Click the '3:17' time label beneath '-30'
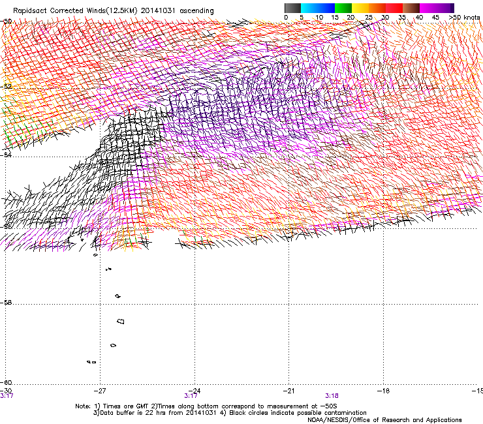Image resolution: width=483 pixels, height=424 pixels. pyautogui.click(x=7, y=396)
